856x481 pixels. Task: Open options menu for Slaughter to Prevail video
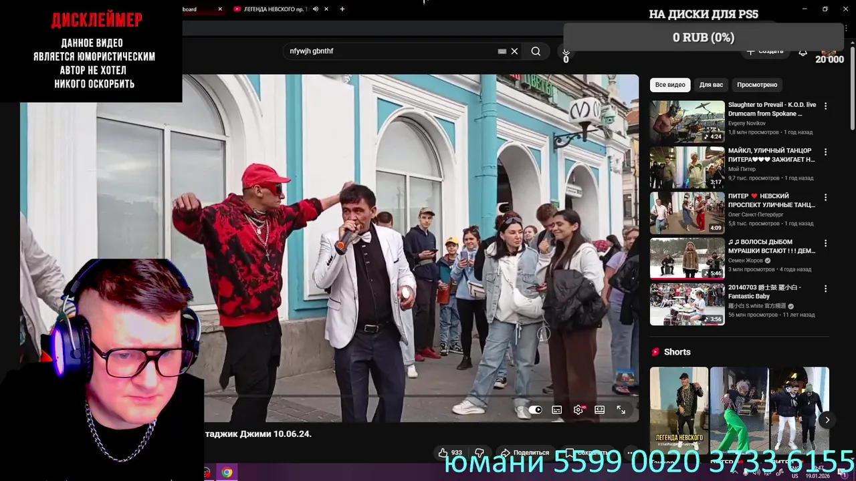[826, 106]
